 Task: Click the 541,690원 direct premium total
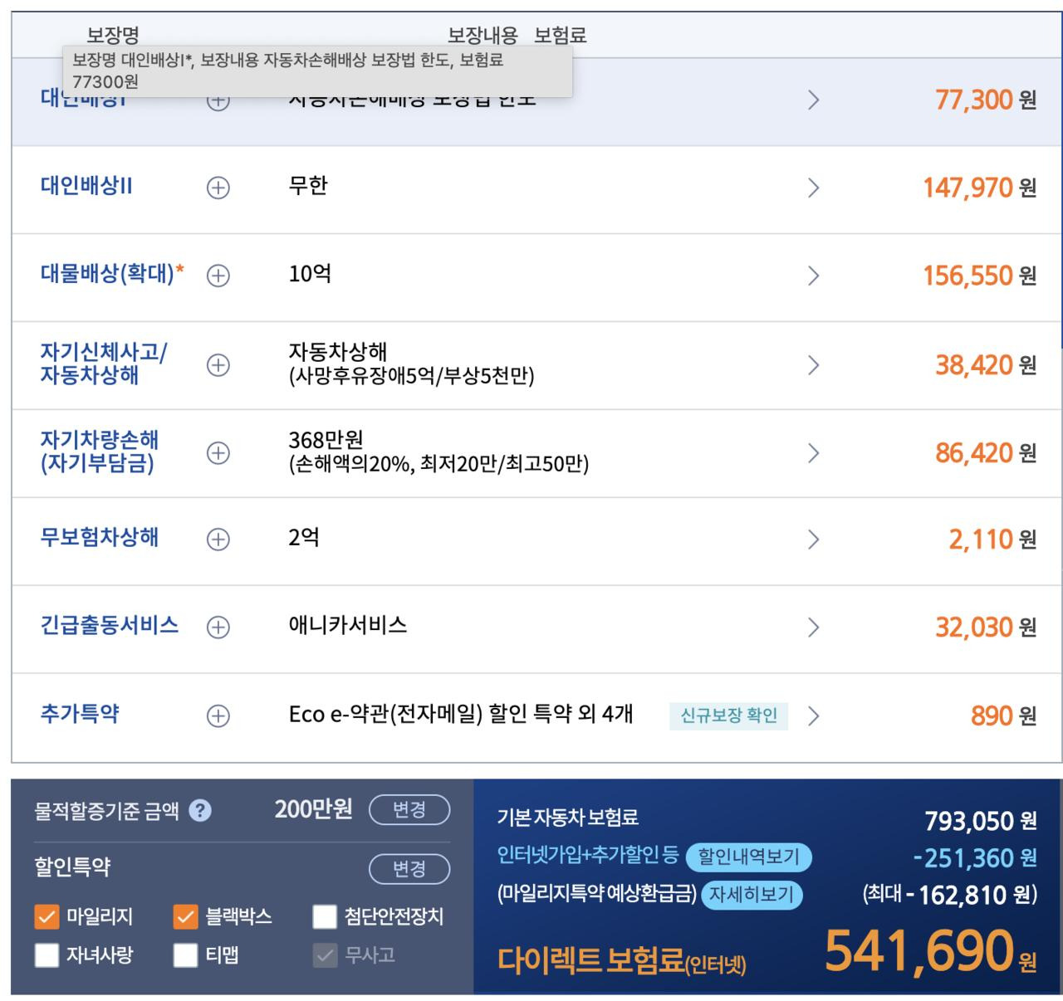930,951
